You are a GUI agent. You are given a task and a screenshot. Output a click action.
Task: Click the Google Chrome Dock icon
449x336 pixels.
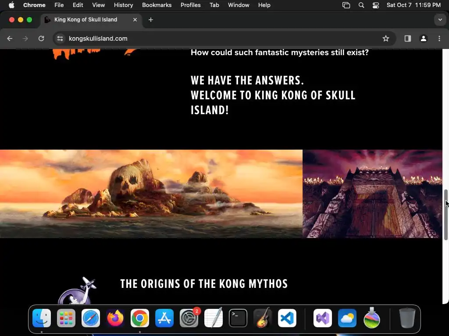[x=140, y=318]
